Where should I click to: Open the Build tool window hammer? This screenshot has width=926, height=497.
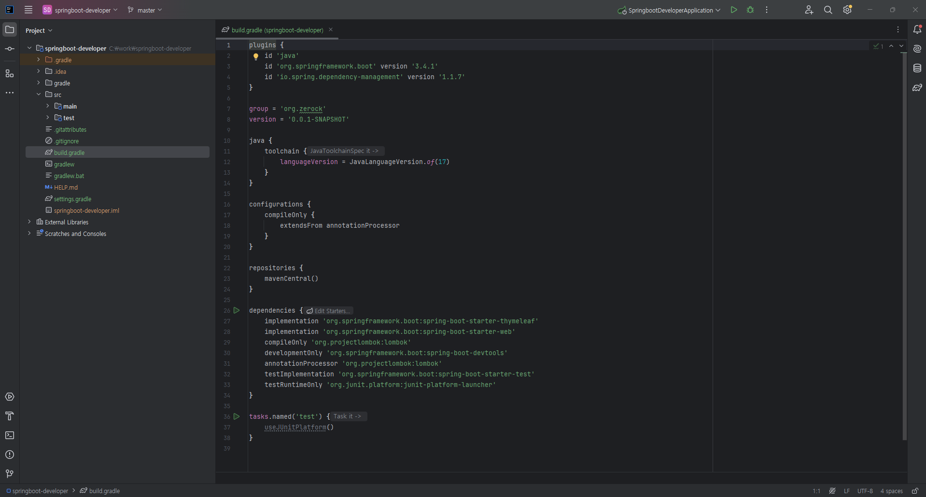[10, 416]
